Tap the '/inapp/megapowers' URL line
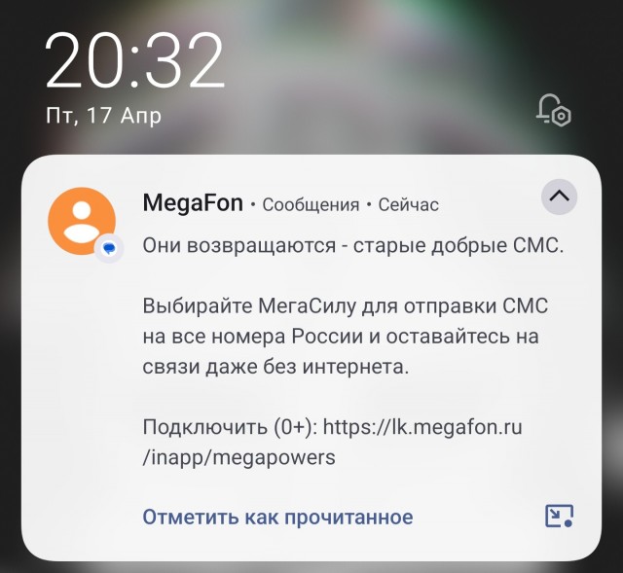Viewport: 623px width, 573px height. click(x=238, y=458)
